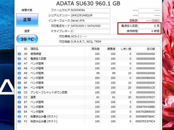Viewport: 174px width, 130px height.
Task: Click the 健康状態 label
Action: 27,10
